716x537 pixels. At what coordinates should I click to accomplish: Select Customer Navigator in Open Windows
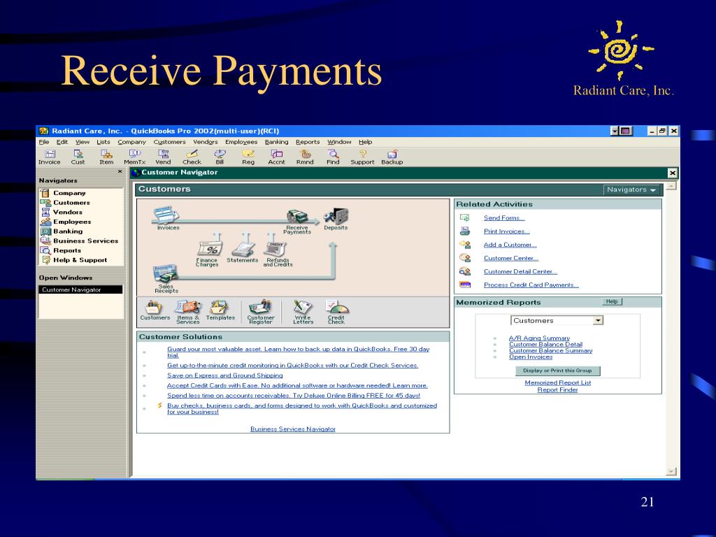81,290
